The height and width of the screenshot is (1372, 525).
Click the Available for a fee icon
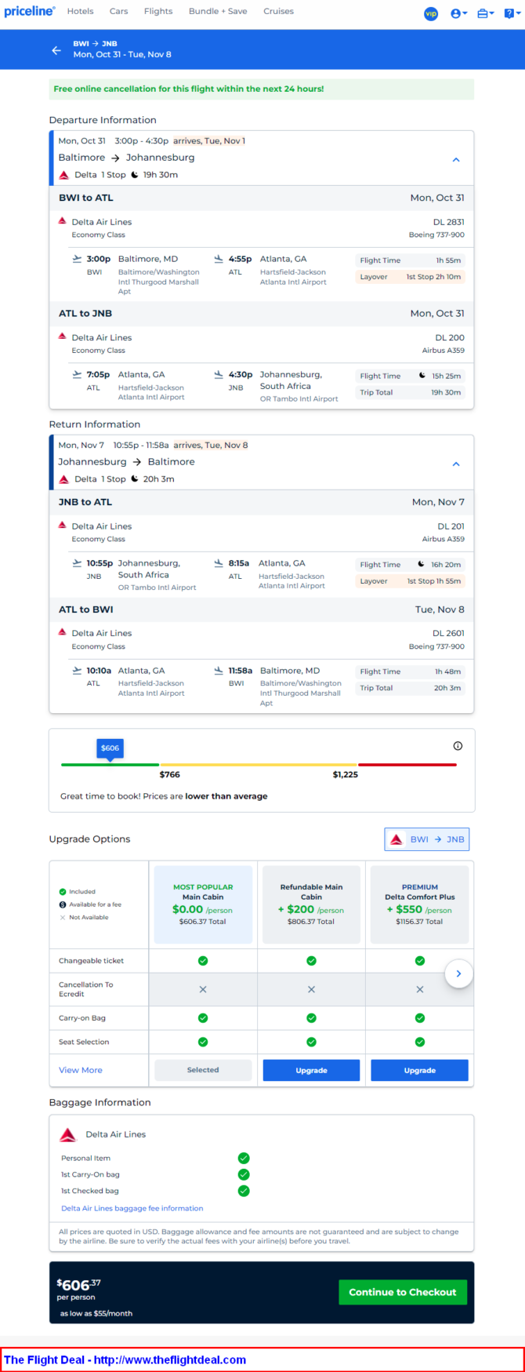(x=63, y=904)
